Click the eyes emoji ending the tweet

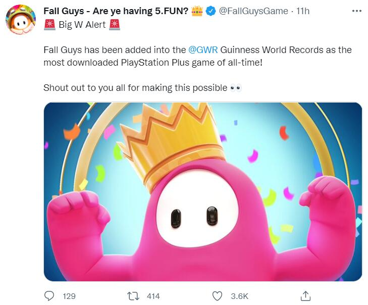tap(235, 88)
